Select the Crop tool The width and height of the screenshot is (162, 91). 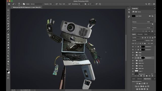click(8, 21)
